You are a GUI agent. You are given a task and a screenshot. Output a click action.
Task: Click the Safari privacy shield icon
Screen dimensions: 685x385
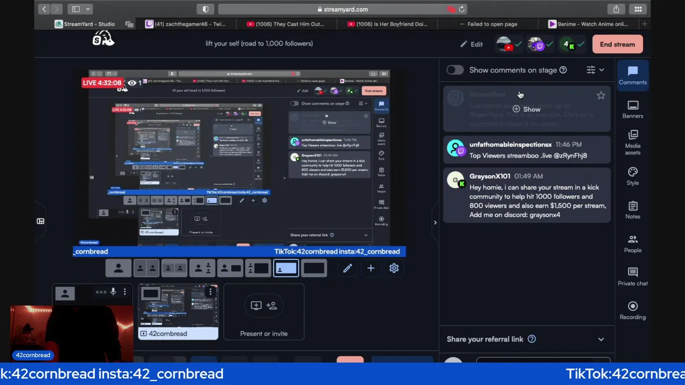[x=205, y=9]
